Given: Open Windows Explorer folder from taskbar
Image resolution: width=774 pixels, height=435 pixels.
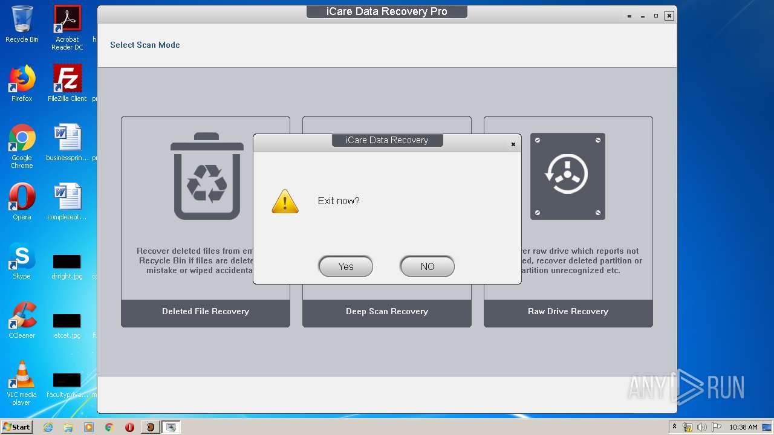Looking at the screenshot, I should click(68, 427).
